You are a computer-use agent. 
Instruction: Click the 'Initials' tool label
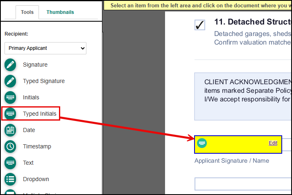coord(31,97)
